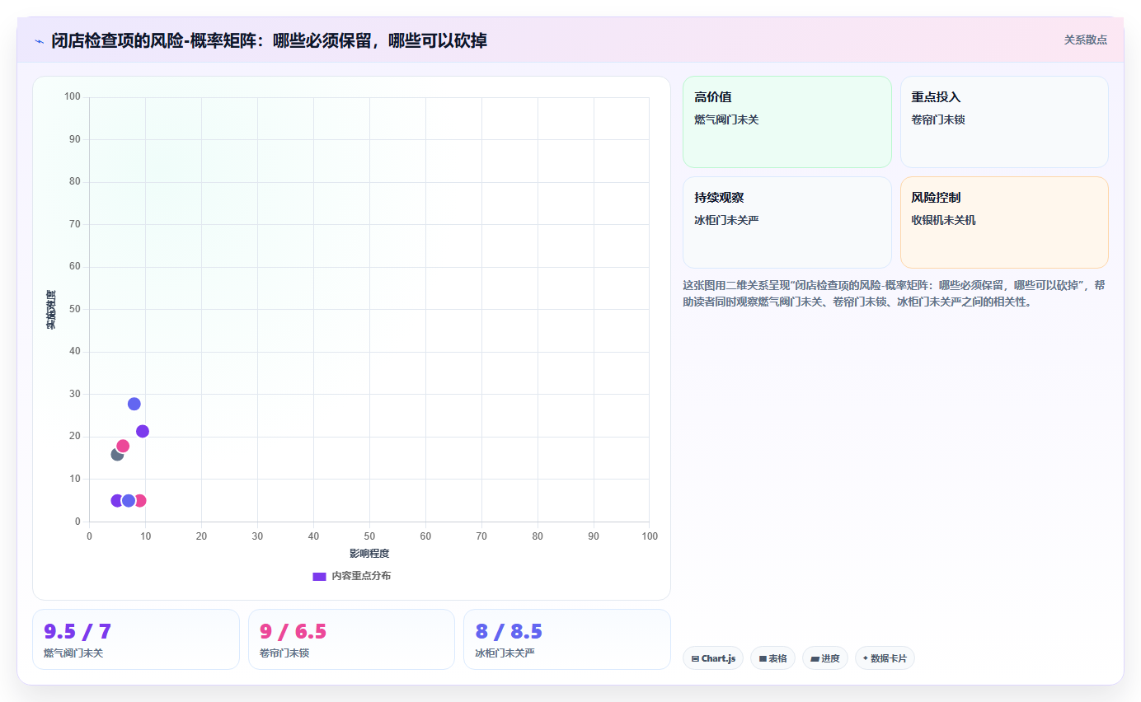Open the 重点投入 quadrant card
Screen dimensions: 1141x702
tap(1004, 122)
